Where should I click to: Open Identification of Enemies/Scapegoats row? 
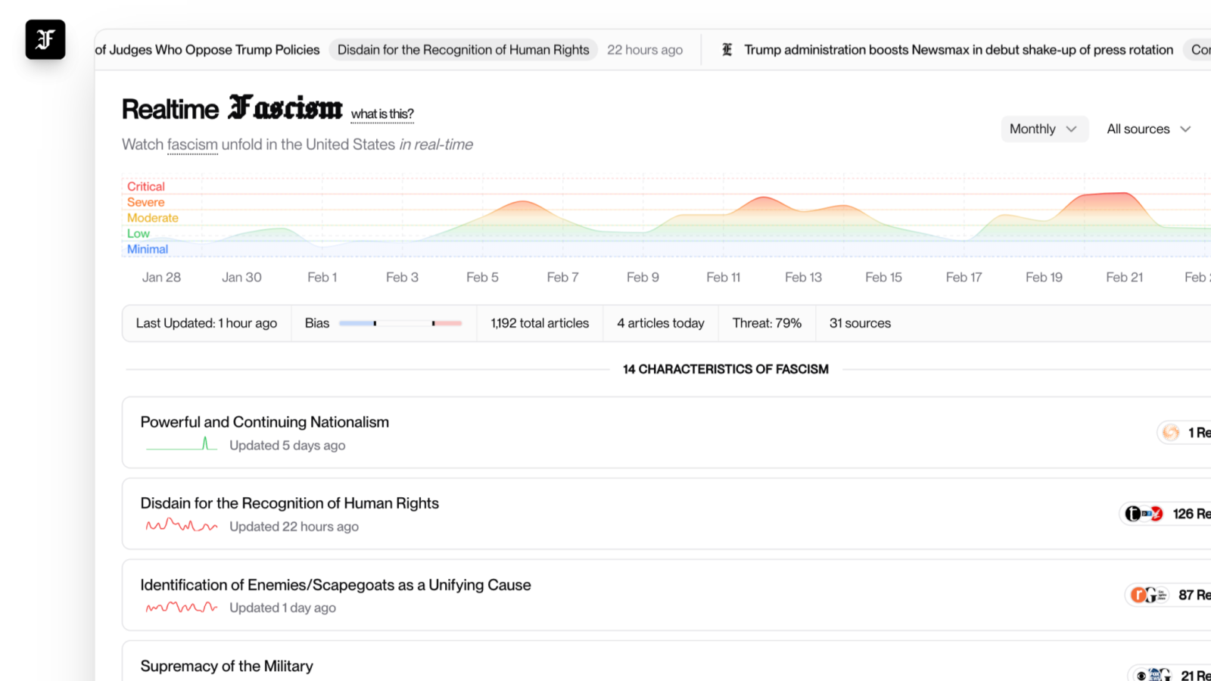(666, 595)
